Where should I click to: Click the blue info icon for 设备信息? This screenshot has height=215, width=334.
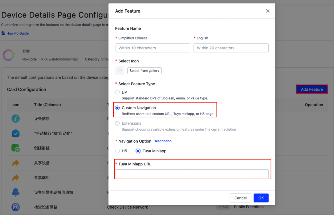[x=16, y=119]
